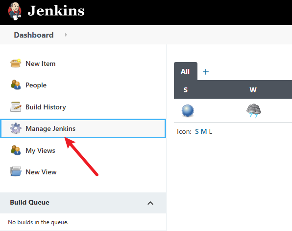Viewport: 292px width, 231px height.
Task: Open the New Item link
Action: [40, 63]
